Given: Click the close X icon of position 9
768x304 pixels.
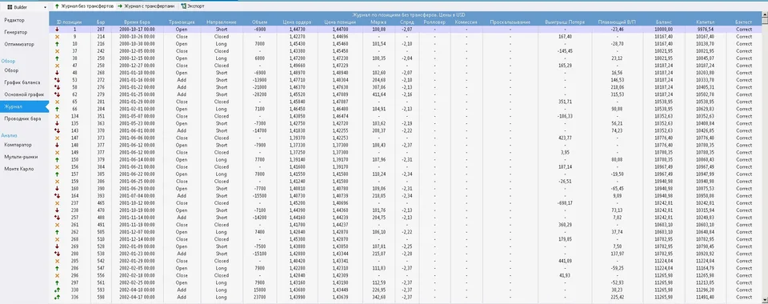Looking at the screenshot, I should 58,37.
